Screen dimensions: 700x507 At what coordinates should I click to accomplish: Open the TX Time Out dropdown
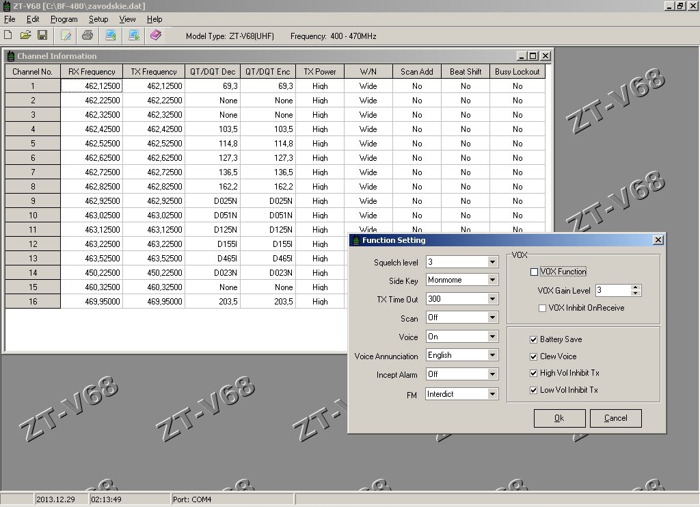pos(492,299)
